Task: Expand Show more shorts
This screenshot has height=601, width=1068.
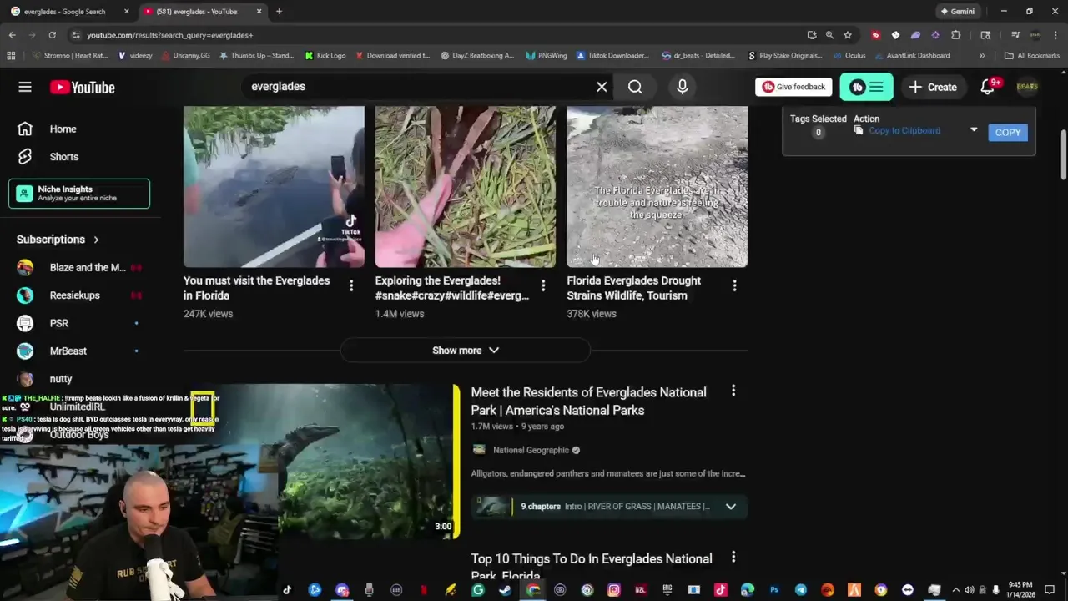Action: coord(466,351)
